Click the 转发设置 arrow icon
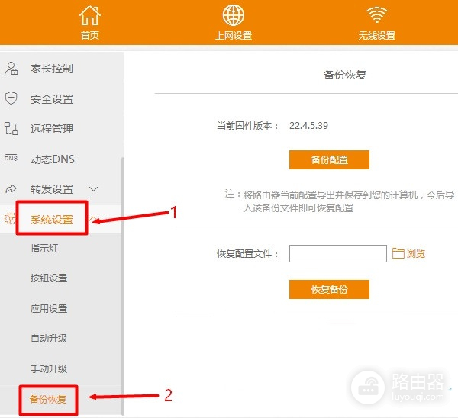 (x=11, y=189)
